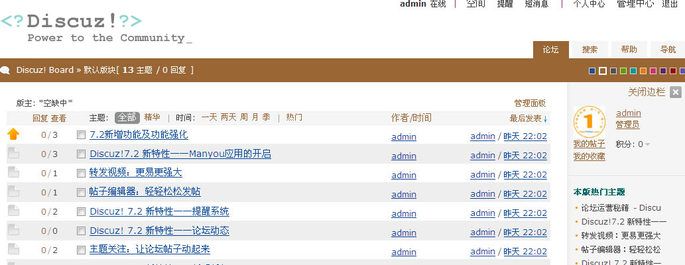Image resolution: width=685 pixels, height=265 pixels.
Task: Click 管理员 role link in the sidebar
Action: [628, 125]
